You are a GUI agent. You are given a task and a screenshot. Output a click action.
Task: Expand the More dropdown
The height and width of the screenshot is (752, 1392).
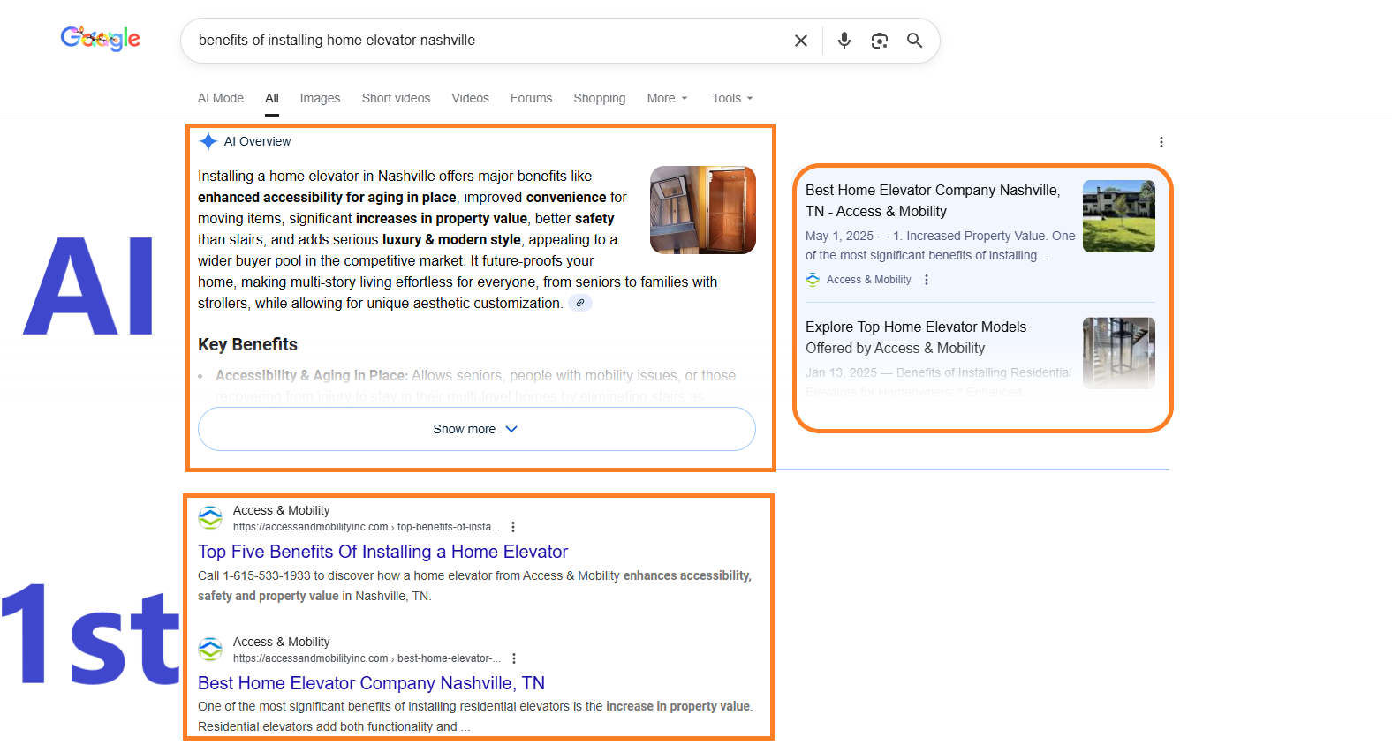click(x=667, y=98)
